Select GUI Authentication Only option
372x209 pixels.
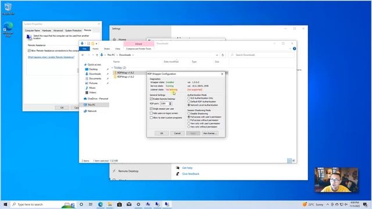tap(189, 98)
